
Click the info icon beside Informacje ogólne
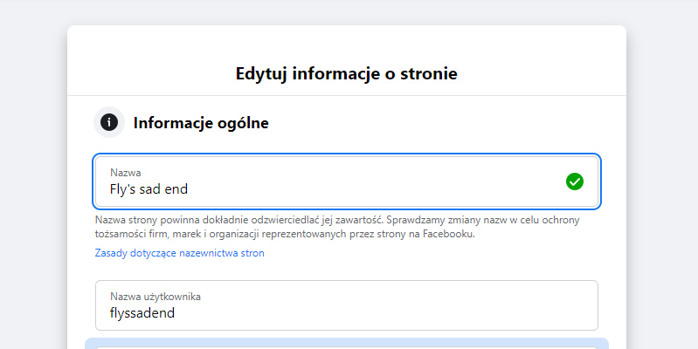tap(109, 122)
